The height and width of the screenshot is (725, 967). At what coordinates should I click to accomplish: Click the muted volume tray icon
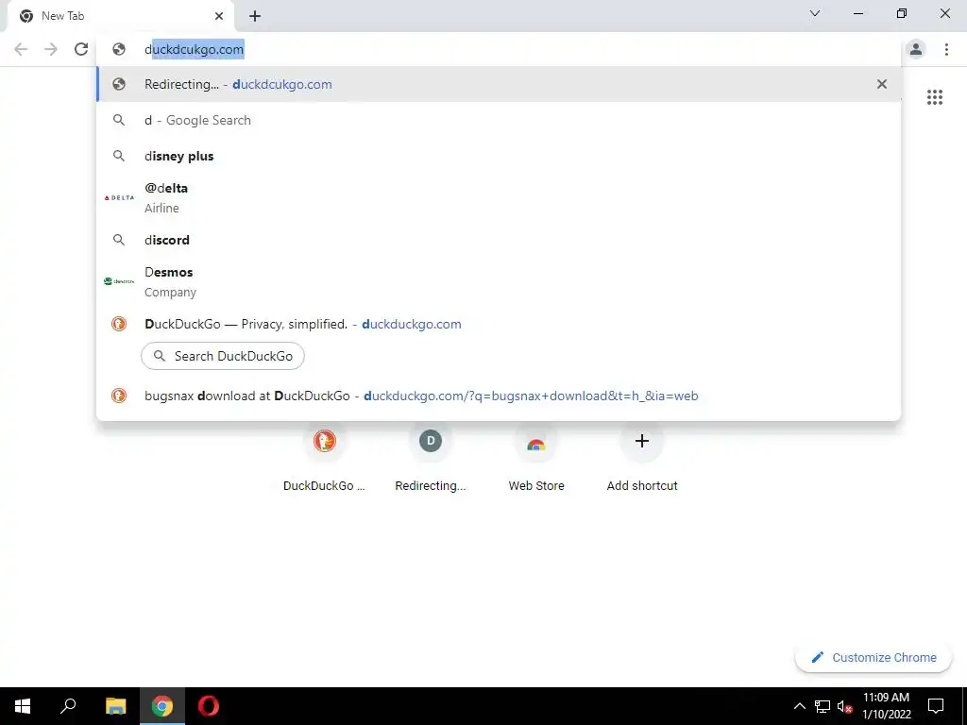point(844,706)
